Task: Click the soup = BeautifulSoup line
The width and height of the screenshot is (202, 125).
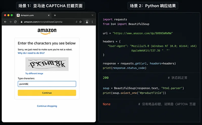Action: [143, 88]
